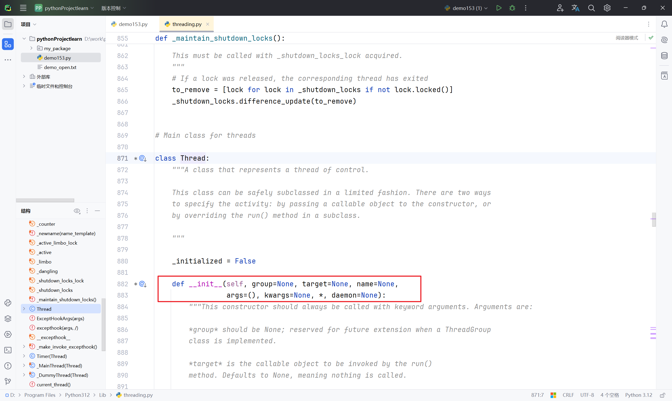Open editor tabs options menu

pos(648,24)
